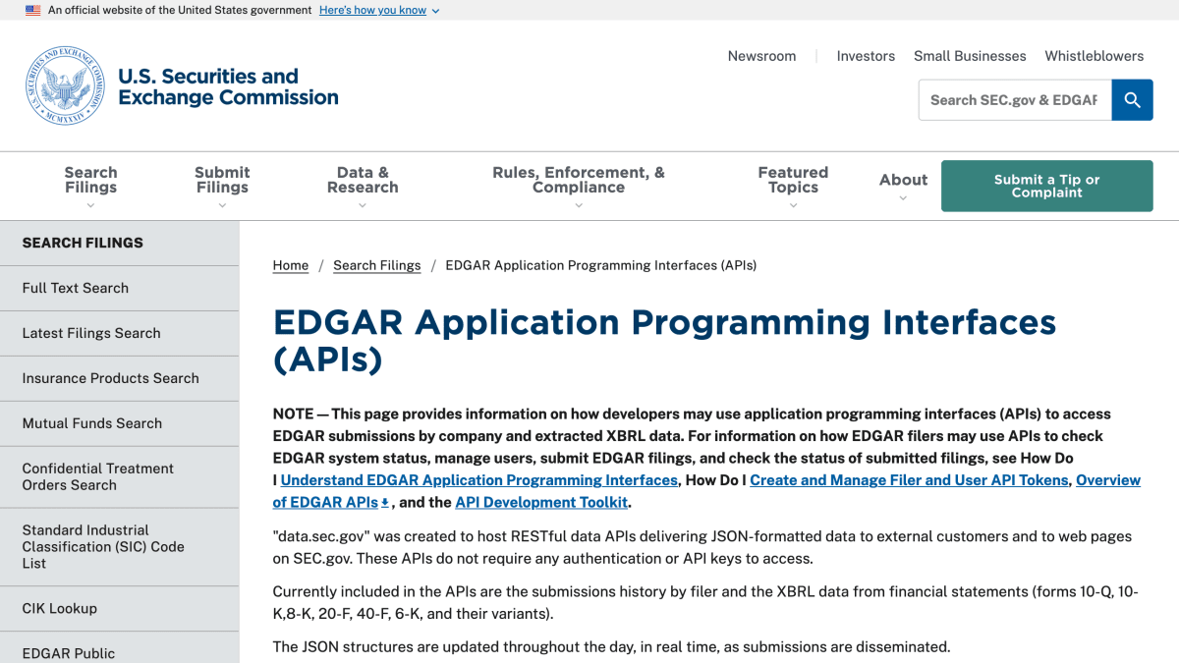This screenshot has width=1179, height=663.
Task: Click U.S. Securities and Exchange Commission title
Action: tap(228, 86)
